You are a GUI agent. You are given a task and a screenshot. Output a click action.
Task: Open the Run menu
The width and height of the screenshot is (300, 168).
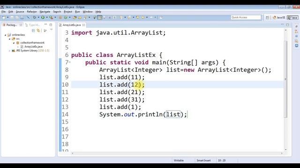coord(77,12)
